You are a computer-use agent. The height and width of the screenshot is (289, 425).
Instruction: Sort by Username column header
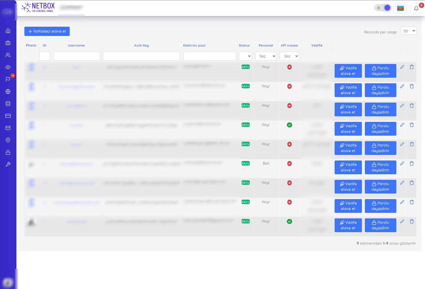tap(76, 45)
